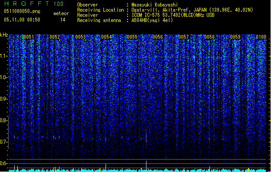This screenshot has height=172, width=271.
Task: Click observer name Masayuki Kobayashi
Action: 155,5
